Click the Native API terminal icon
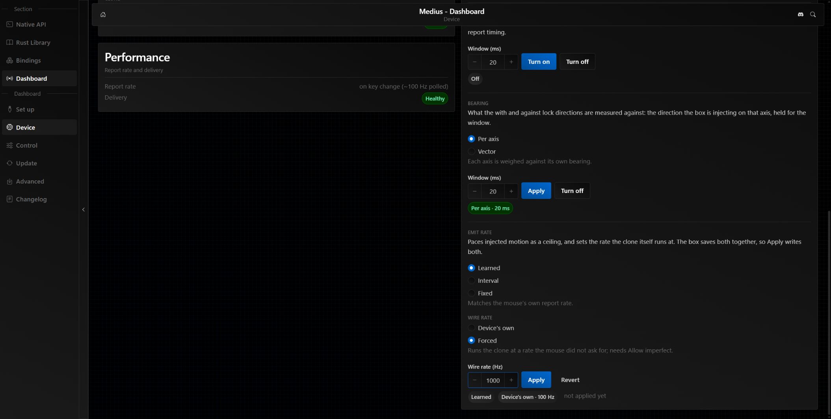The width and height of the screenshot is (831, 419). point(9,24)
